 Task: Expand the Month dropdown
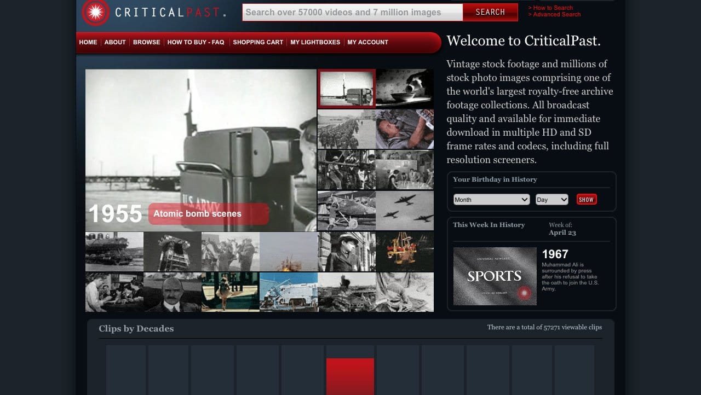pos(491,199)
